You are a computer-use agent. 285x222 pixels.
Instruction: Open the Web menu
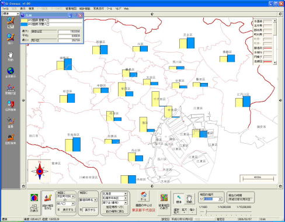126,9
